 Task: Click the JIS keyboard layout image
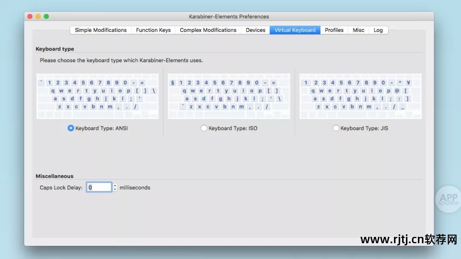(x=360, y=96)
